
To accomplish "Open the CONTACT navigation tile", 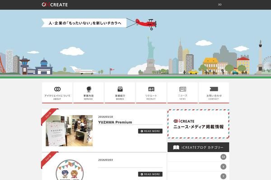I will pos(214,93).
